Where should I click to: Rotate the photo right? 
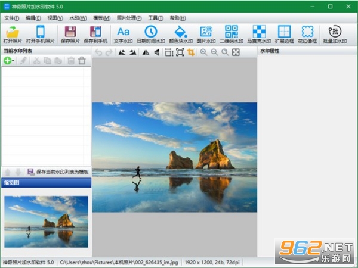click(x=133, y=52)
